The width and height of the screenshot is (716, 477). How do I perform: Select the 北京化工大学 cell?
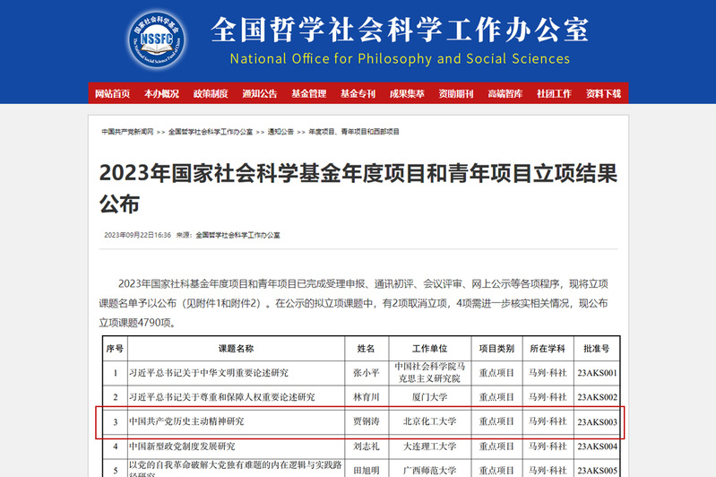click(x=430, y=421)
